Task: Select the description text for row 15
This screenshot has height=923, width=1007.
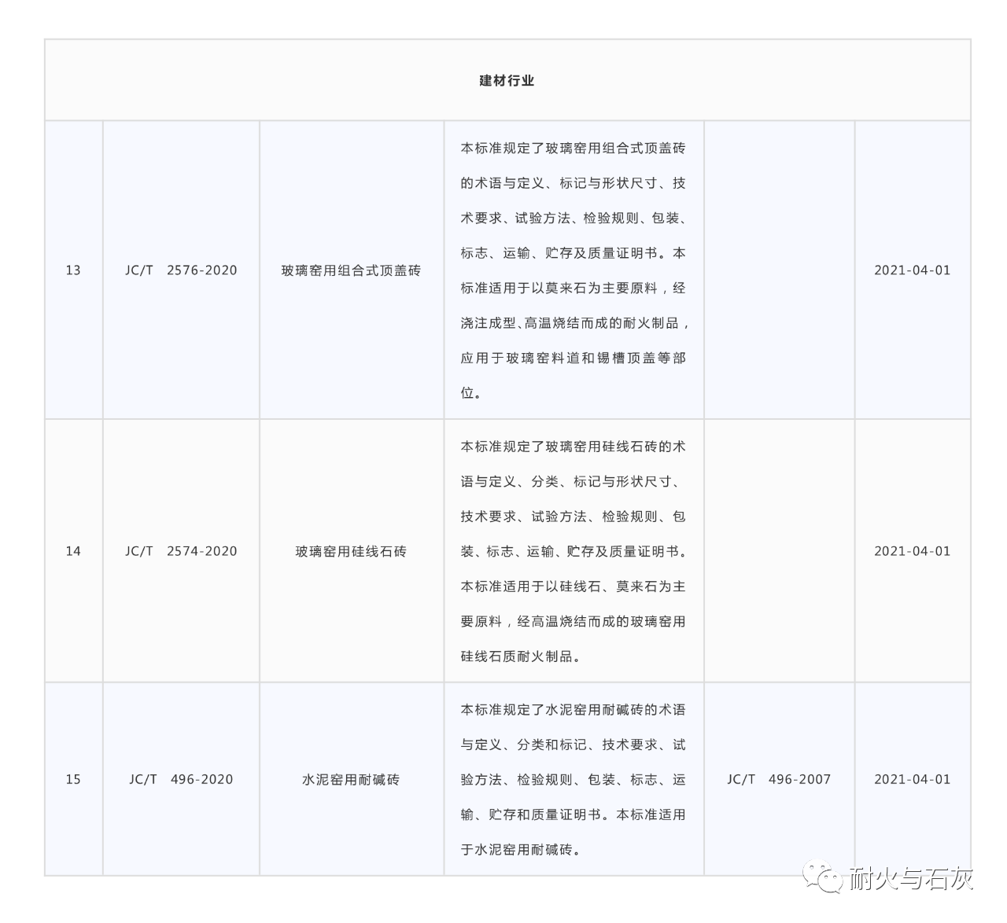Action: click(573, 780)
